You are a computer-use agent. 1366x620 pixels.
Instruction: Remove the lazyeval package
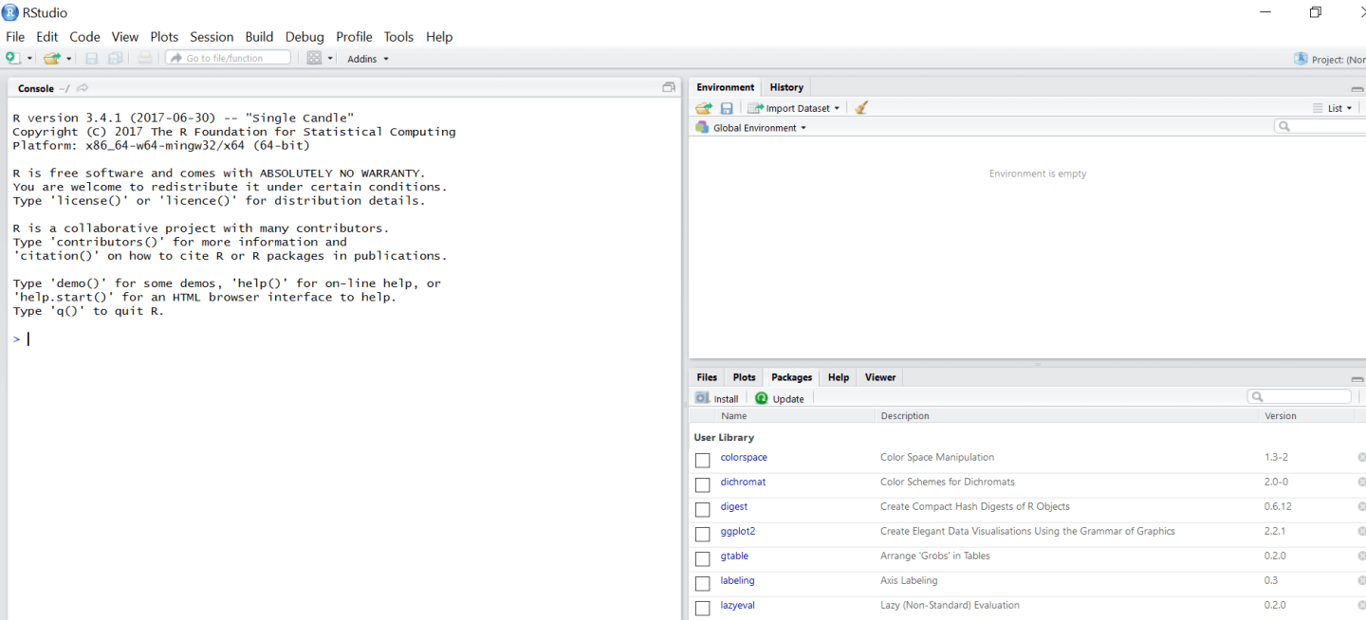click(1361, 605)
